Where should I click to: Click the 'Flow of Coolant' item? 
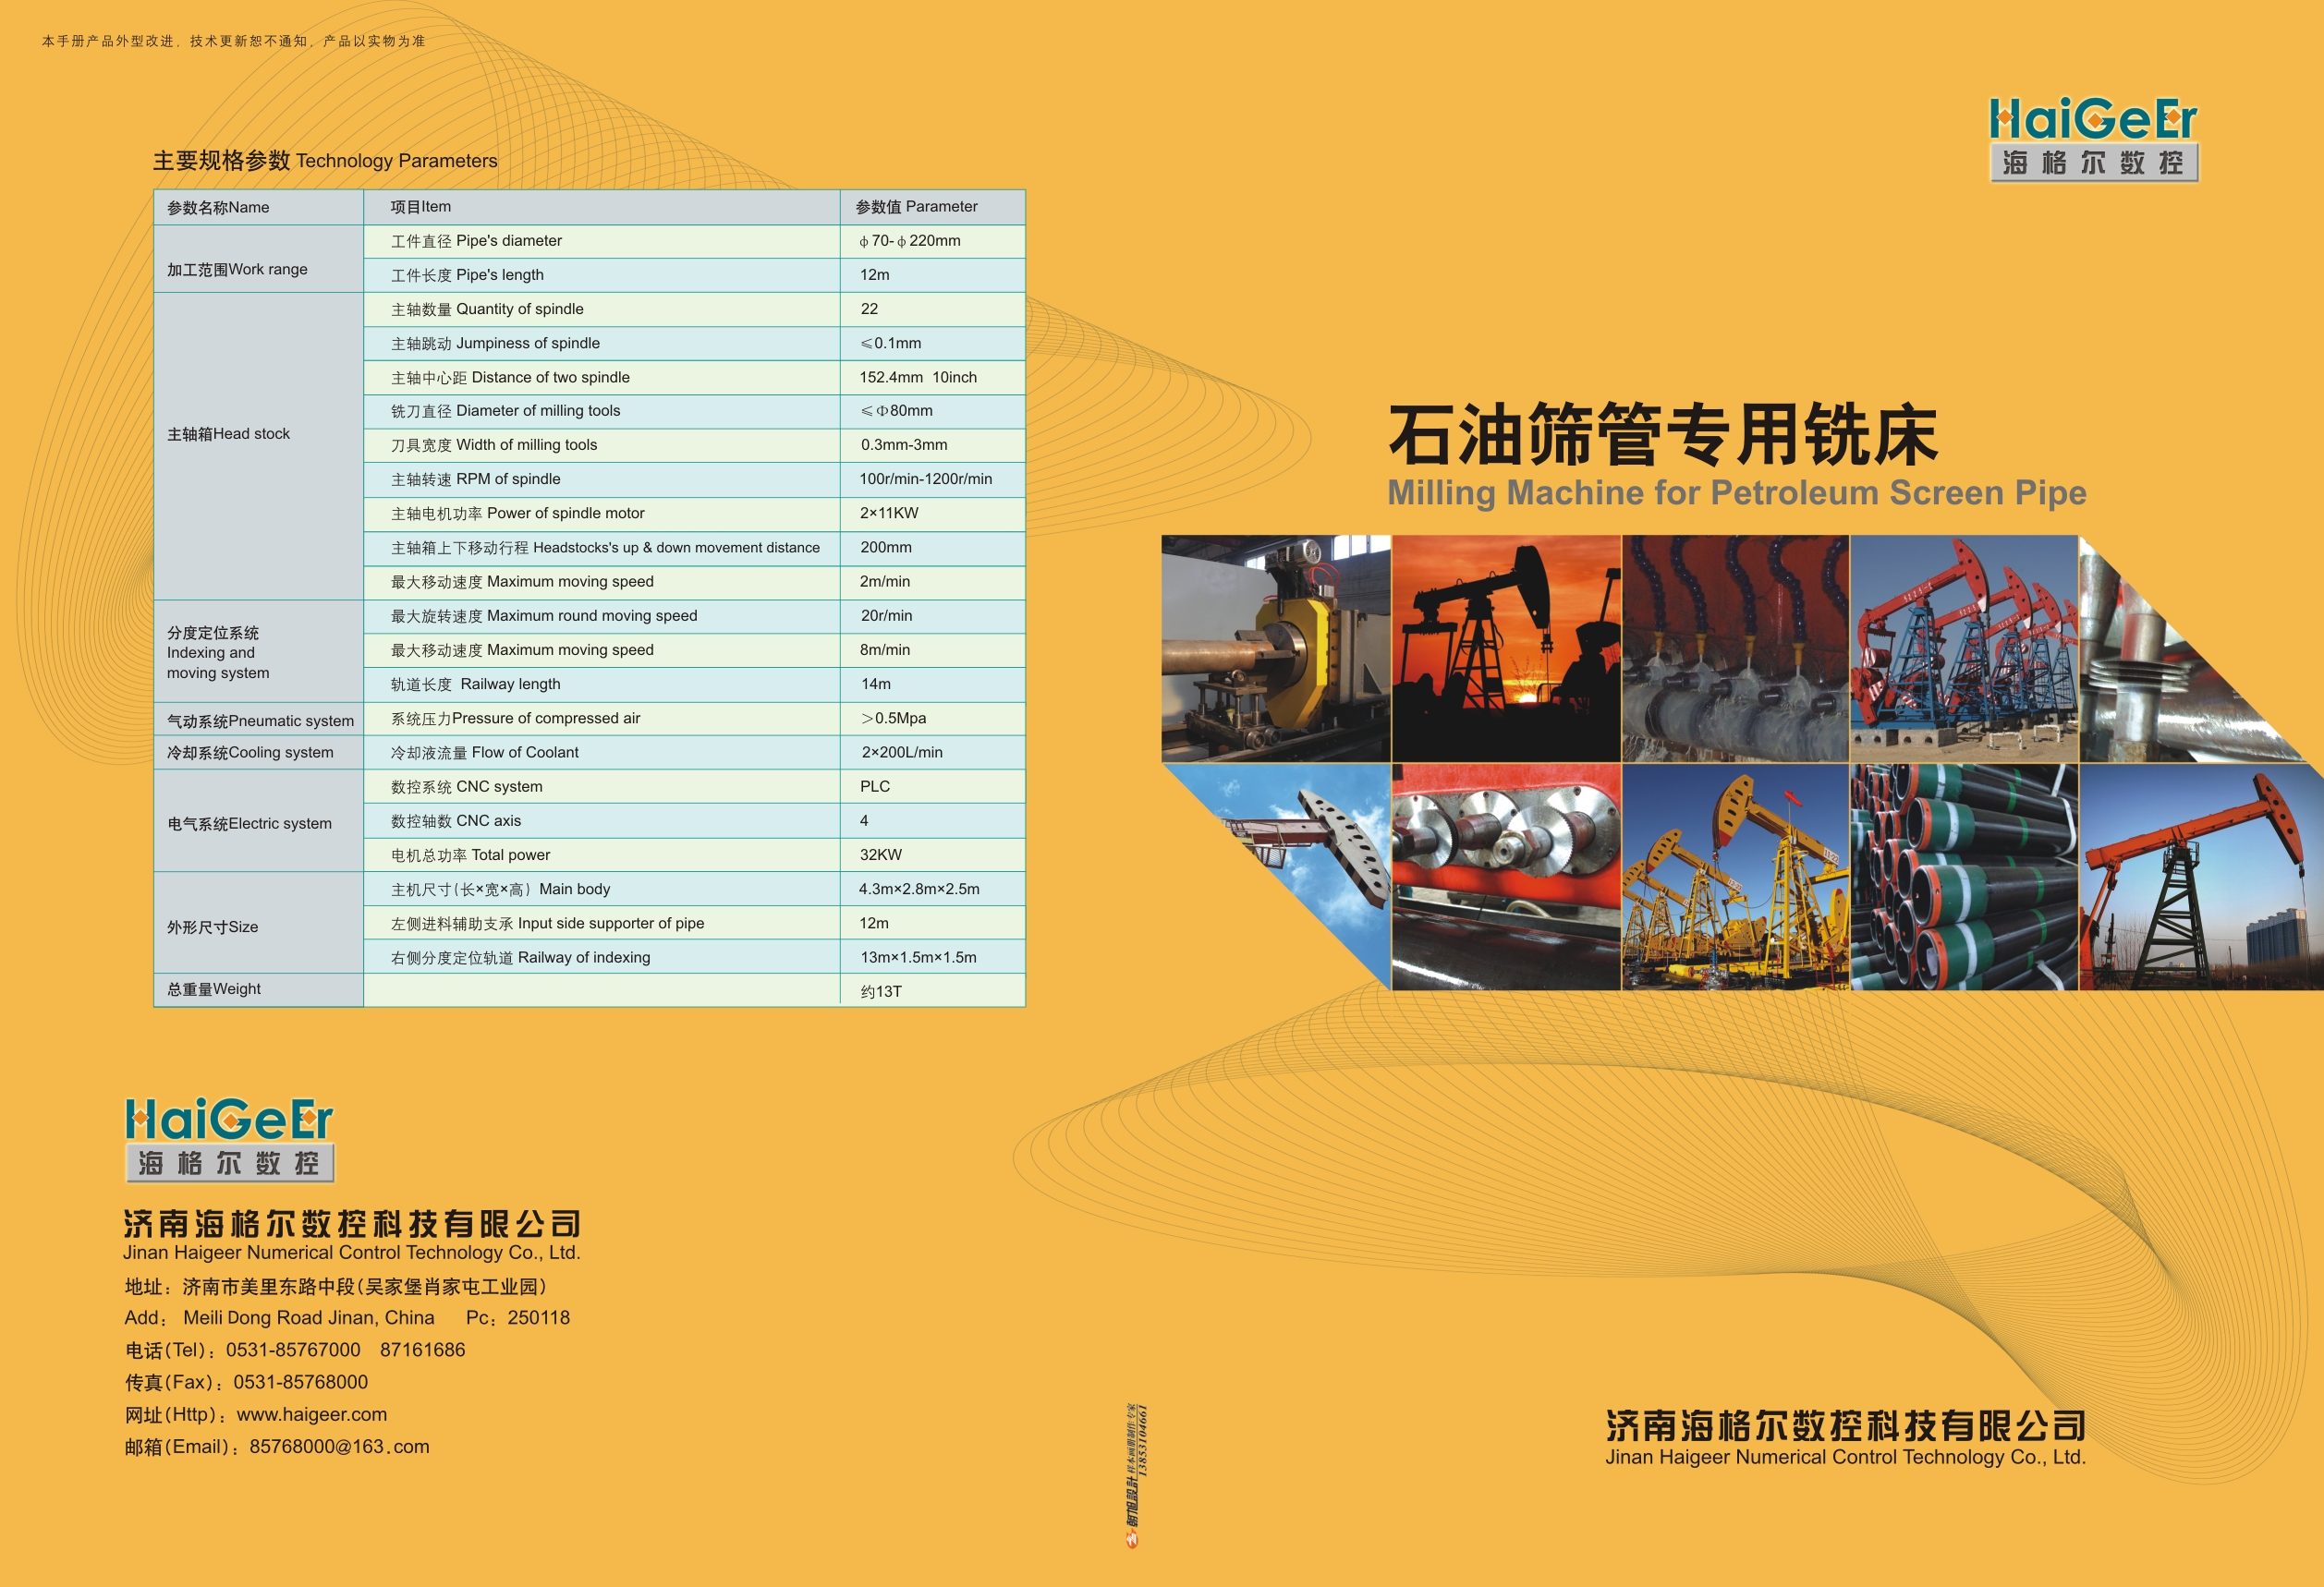(x=602, y=753)
